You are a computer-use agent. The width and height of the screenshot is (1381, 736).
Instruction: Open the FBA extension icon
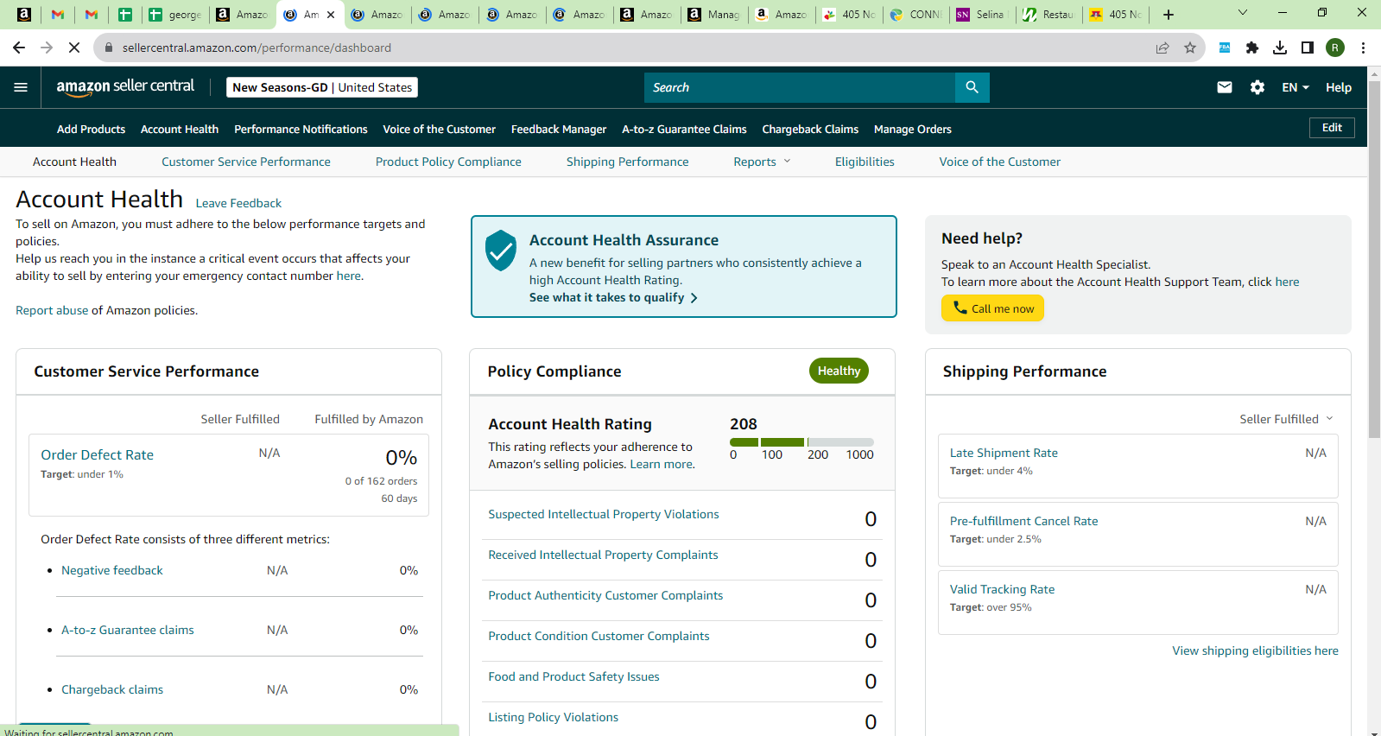1225,48
